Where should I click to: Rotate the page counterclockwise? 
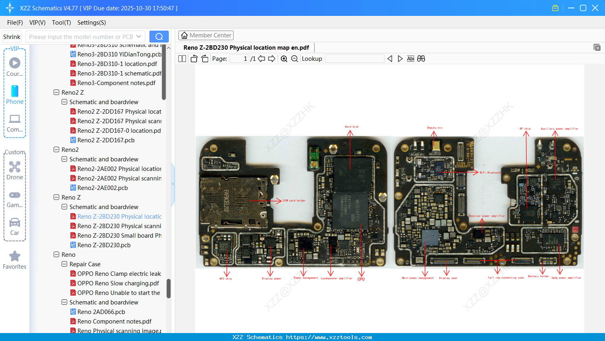click(x=194, y=59)
